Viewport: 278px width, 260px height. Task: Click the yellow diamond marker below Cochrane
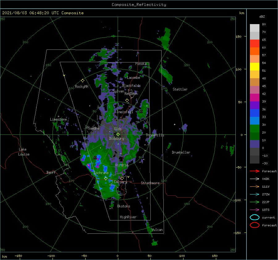click(106, 178)
